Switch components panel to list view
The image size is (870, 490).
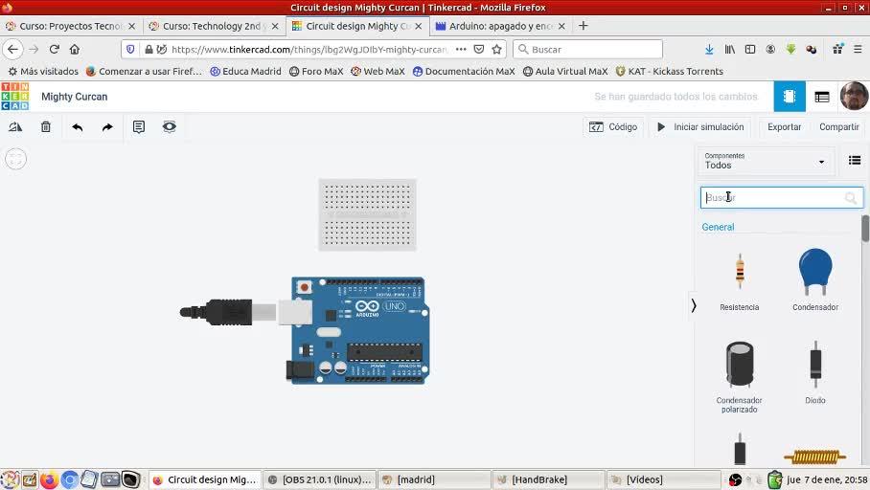(x=855, y=161)
